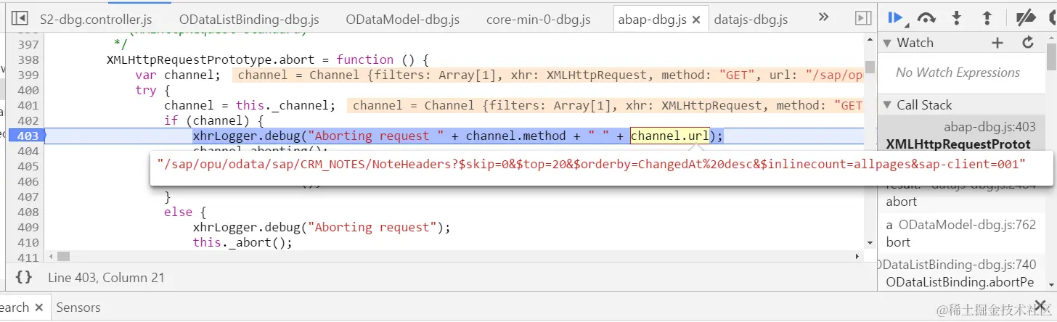This screenshot has height=322, width=1057.
Task: Resume script execution with the play button
Action: (895, 18)
